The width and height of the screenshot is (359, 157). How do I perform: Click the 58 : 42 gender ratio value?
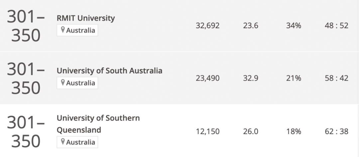pos(336,78)
